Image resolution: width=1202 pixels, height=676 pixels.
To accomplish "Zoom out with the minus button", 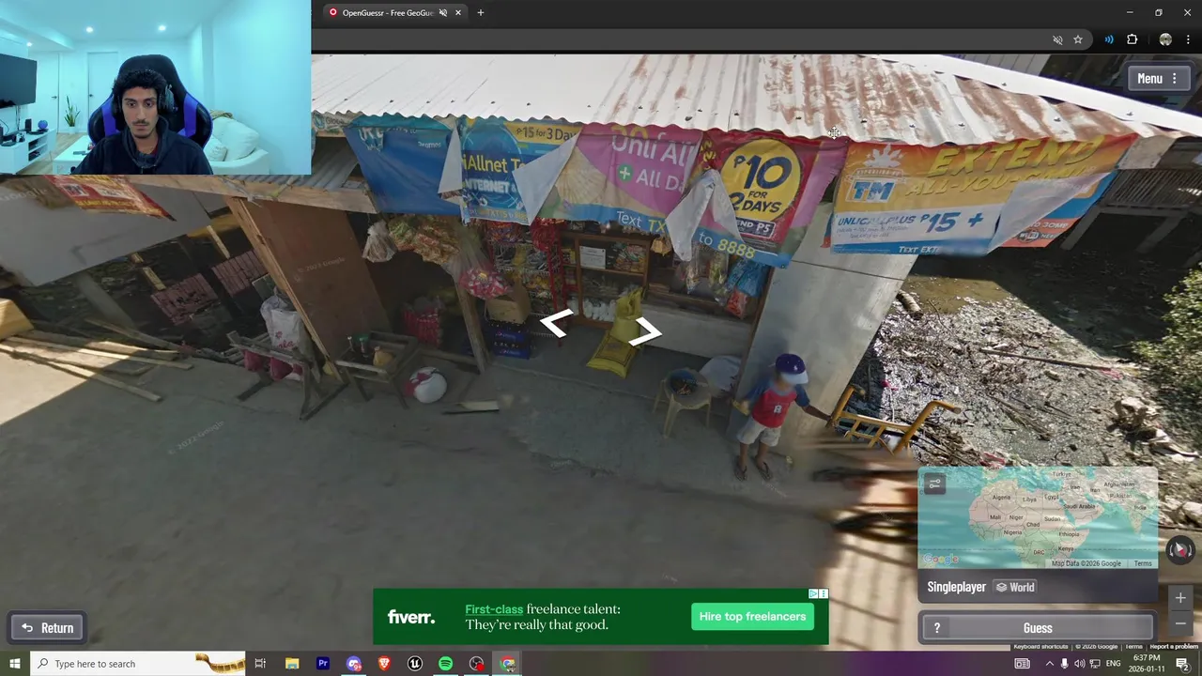I will coord(1180,623).
